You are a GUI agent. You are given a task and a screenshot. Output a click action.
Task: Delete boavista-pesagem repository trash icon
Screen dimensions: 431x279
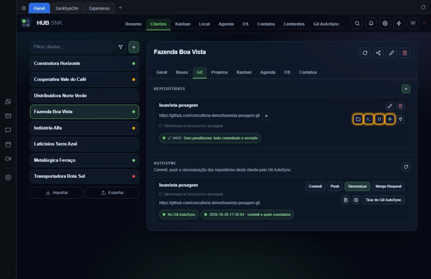(x=400, y=106)
